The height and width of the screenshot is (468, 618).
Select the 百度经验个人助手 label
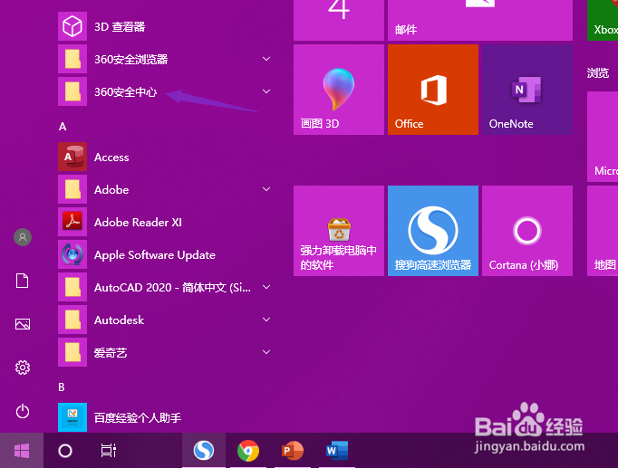click(x=138, y=417)
